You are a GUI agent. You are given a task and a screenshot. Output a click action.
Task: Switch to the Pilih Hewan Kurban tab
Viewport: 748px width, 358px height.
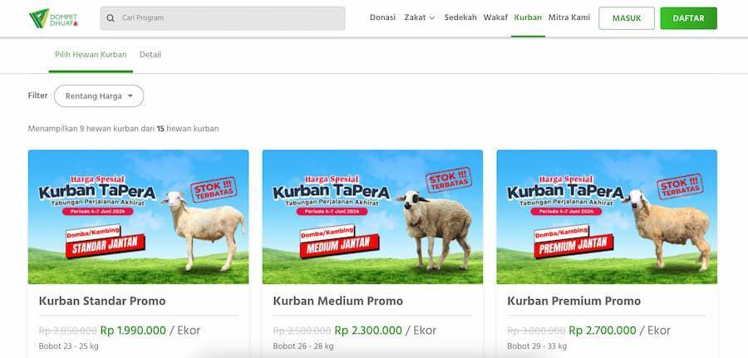tap(91, 55)
